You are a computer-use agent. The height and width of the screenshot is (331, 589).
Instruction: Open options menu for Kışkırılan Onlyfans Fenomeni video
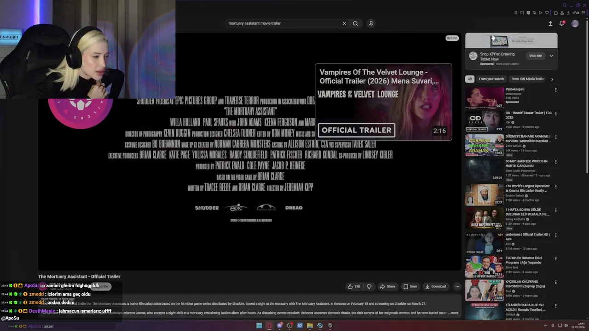(x=555, y=282)
